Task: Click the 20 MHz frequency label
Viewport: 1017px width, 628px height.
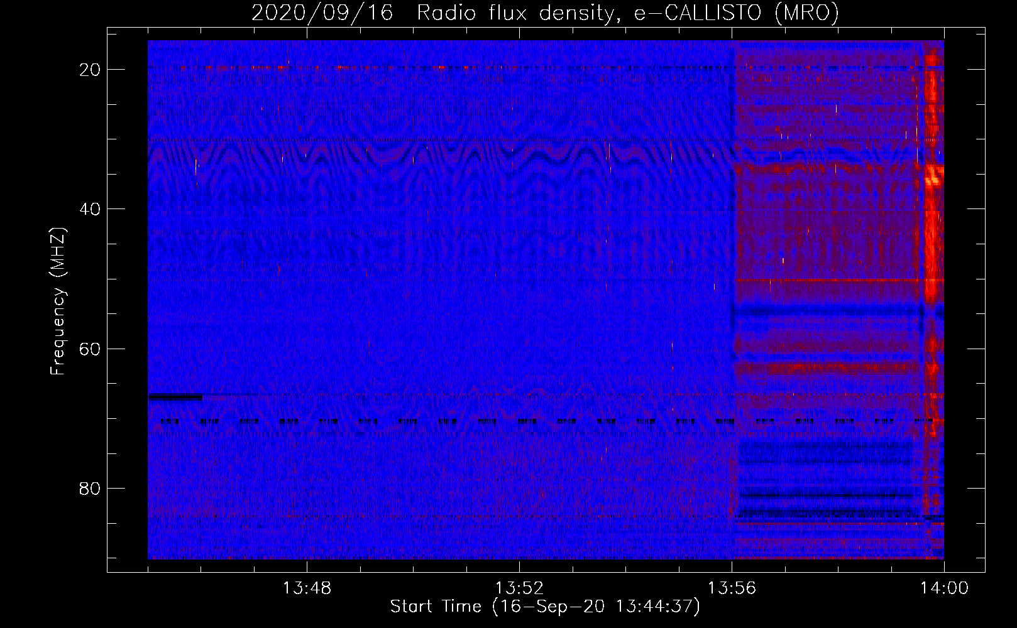Action: pyautogui.click(x=90, y=70)
